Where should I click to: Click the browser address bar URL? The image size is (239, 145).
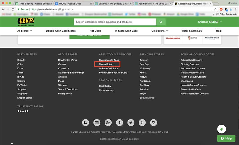(52, 9)
